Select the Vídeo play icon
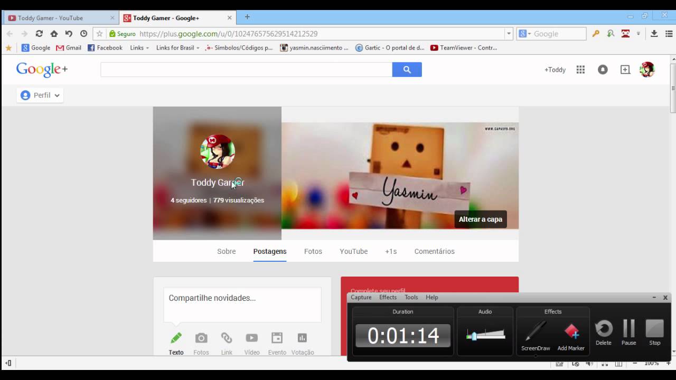Image resolution: width=676 pixels, height=380 pixels. [x=252, y=338]
